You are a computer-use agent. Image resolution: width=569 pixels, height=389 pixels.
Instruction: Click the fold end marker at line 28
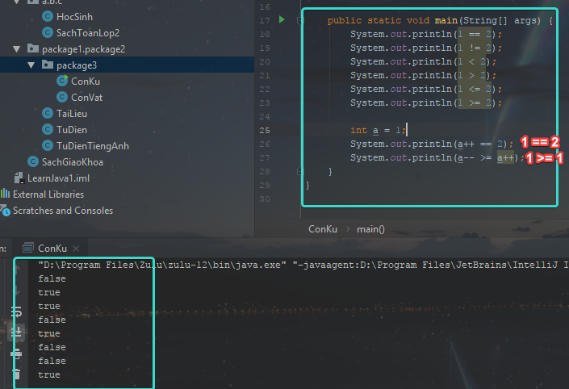pyautogui.click(x=299, y=171)
